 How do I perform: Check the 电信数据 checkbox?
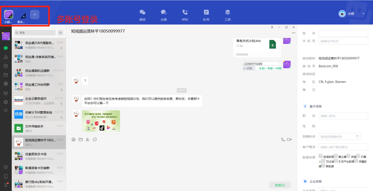(x=321, y=156)
